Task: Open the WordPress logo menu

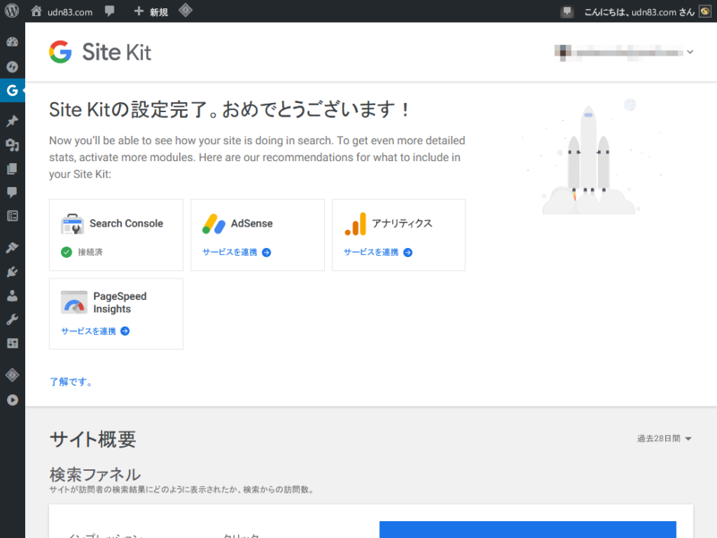Action: pos(12,11)
